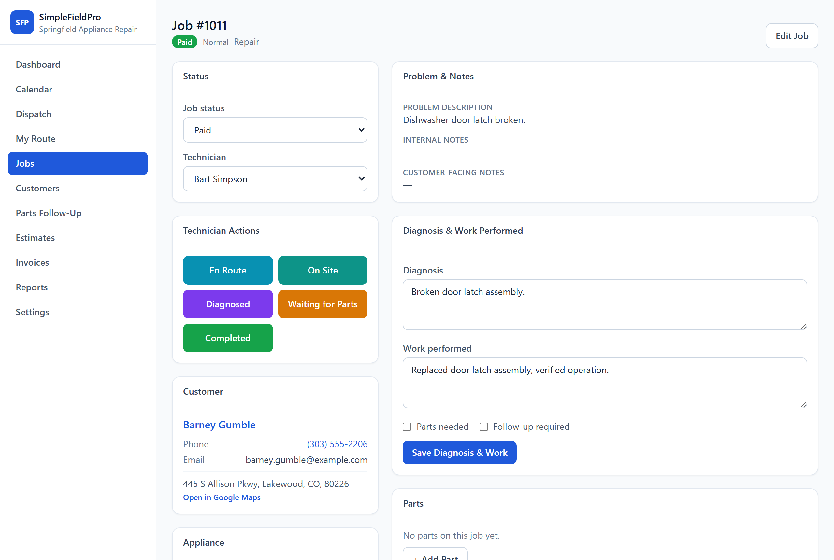Click the Job #1011 heading
This screenshot has height=560, width=834.
tap(199, 25)
